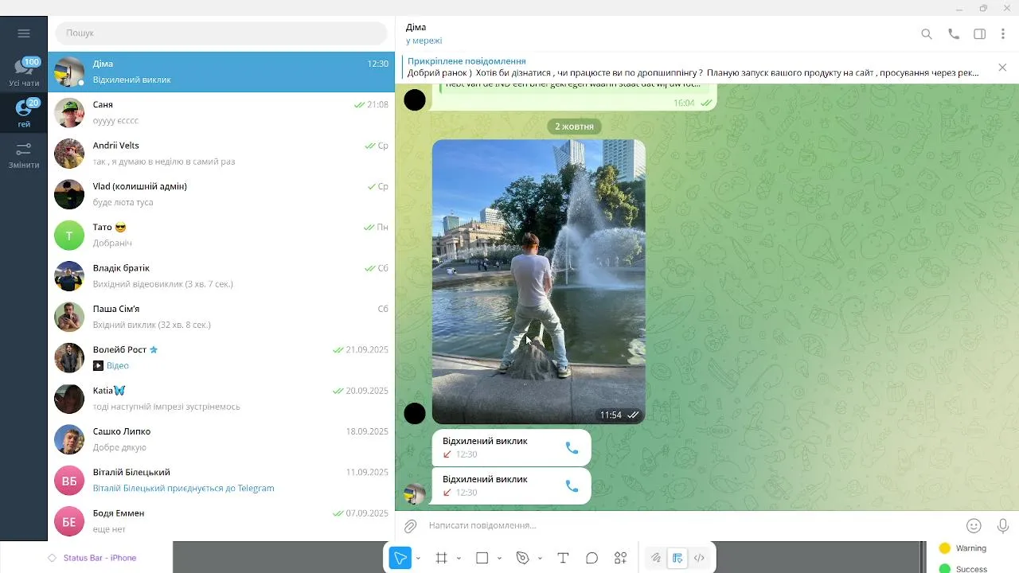
Task: Call back from second Відхилений виклик bubble
Action: click(x=572, y=486)
